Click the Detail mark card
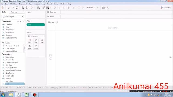This screenshot has width=173, height=97. [29, 47]
